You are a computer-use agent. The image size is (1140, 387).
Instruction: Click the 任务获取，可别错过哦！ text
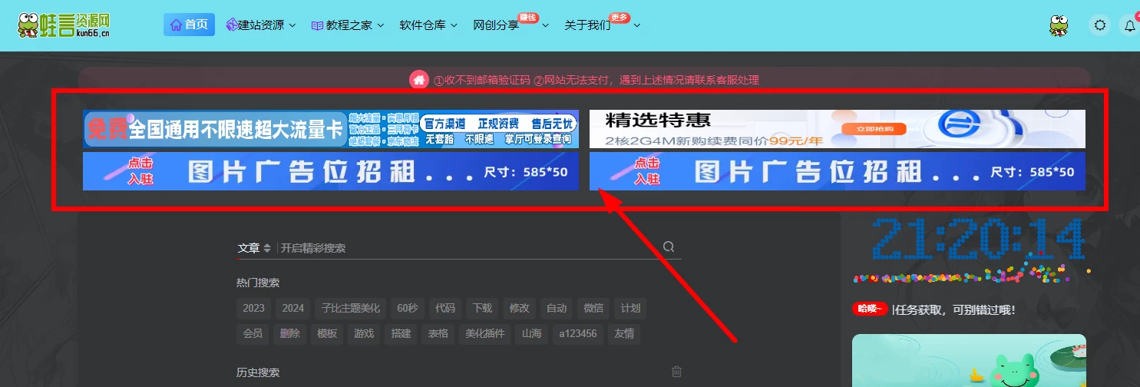pyautogui.click(x=955, y=309)
